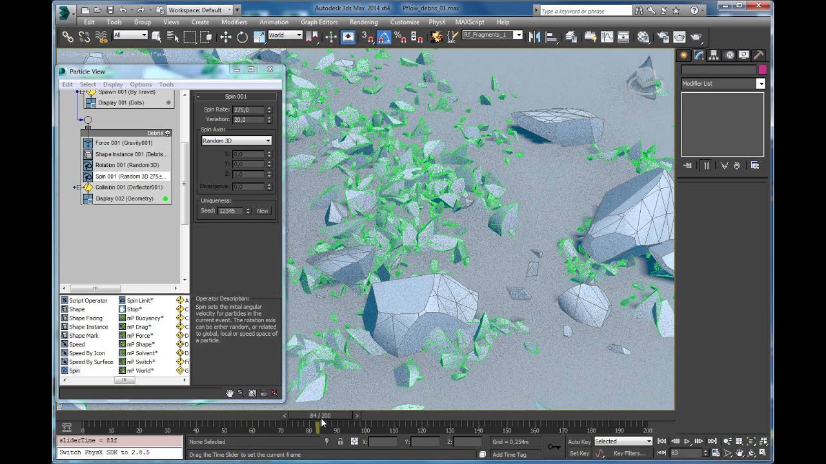This screenshot has width=826, height=464.
Task: Activate the Select Object tool
Action: [156, 37]
